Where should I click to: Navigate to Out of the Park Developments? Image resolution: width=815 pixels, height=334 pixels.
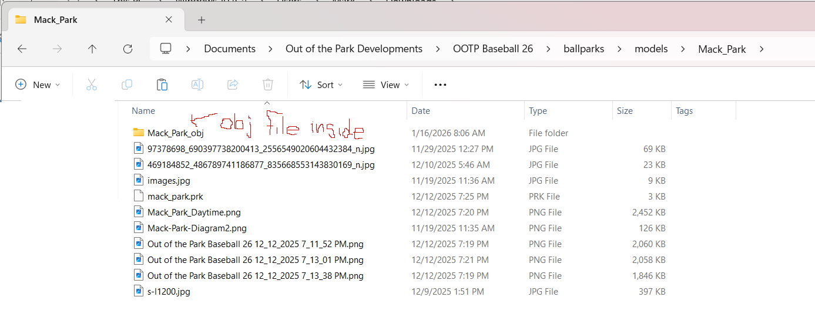point(354,49)
